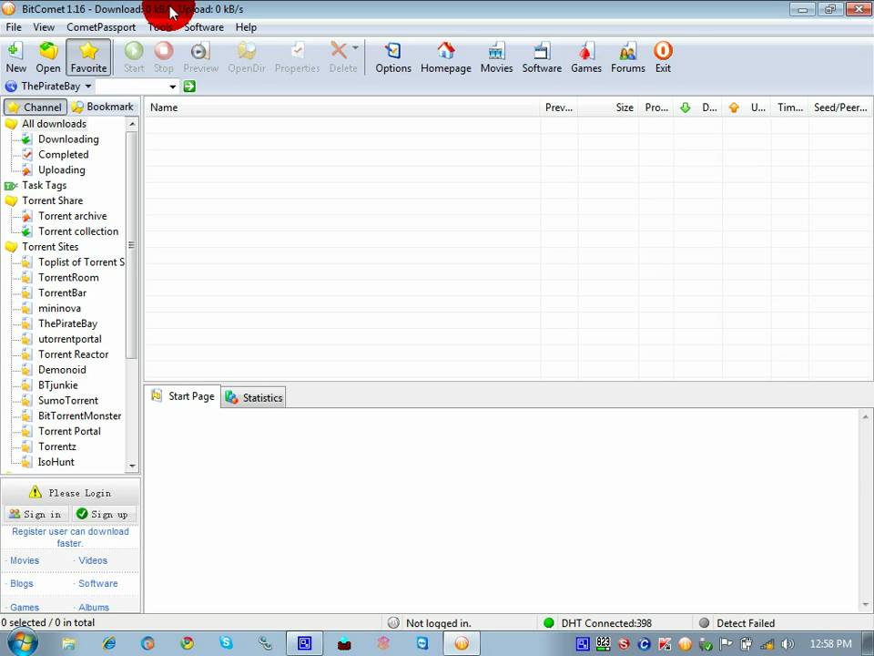The height and width of the screenshot is (656, 874).
Task: Follow the Blogs link in sidebar
Action: (x=22, y=583)
